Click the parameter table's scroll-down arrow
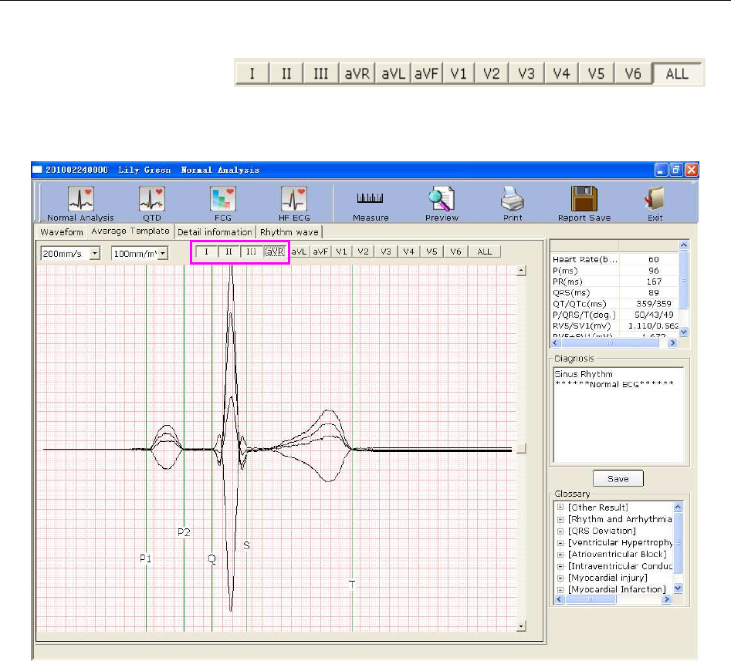The width and height of the screenshot is (731, 661). (683, 332)
